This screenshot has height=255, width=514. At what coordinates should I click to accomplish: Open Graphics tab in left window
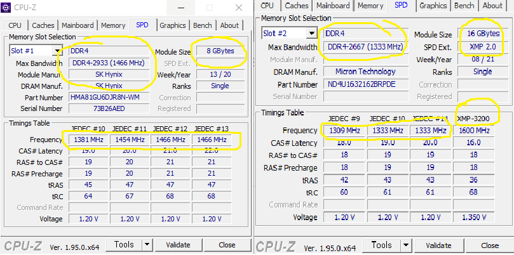point(173,25)
